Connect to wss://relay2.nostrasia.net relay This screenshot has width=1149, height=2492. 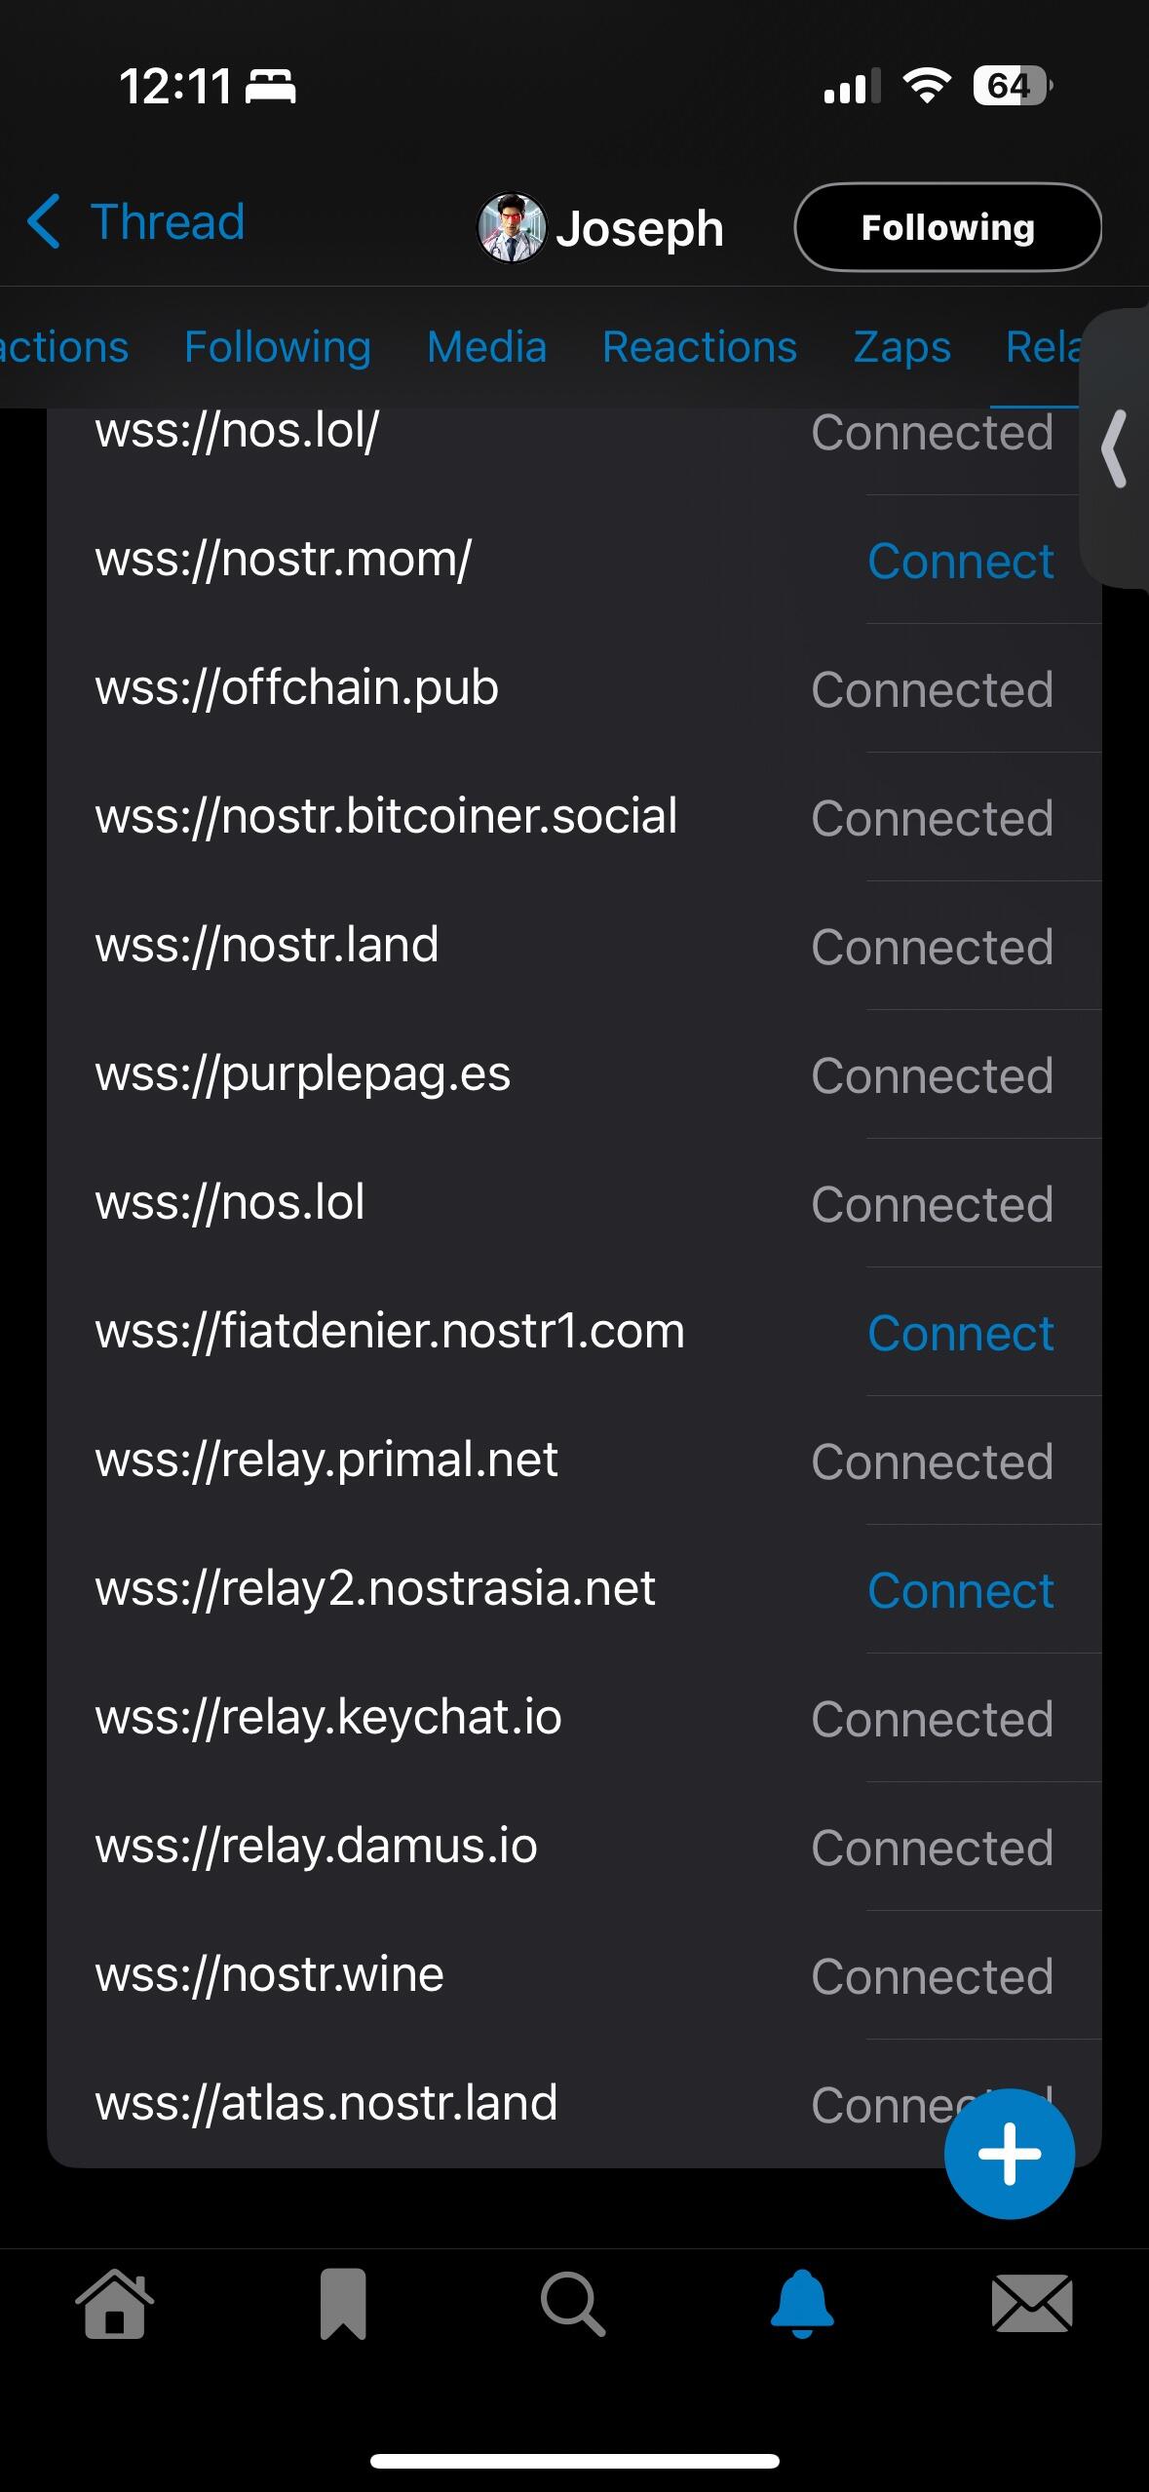pyautogui.click(x=960, y=1590)
